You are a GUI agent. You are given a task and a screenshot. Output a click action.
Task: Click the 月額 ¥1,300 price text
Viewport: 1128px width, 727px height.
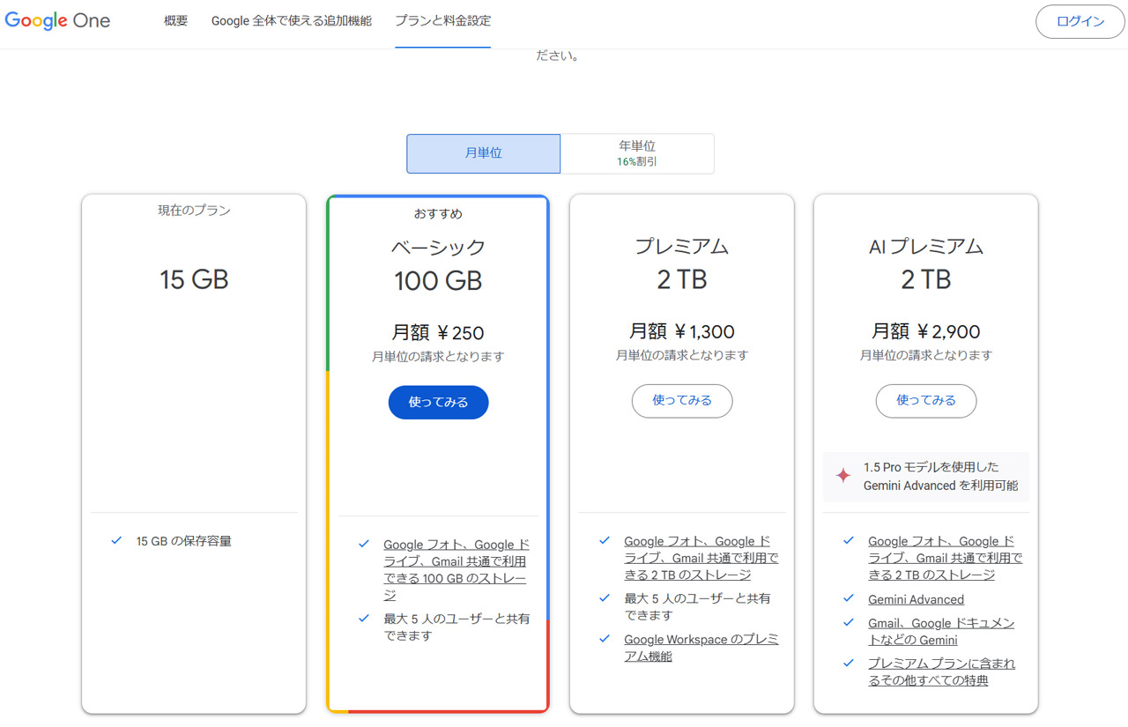(x=682, y=331)
